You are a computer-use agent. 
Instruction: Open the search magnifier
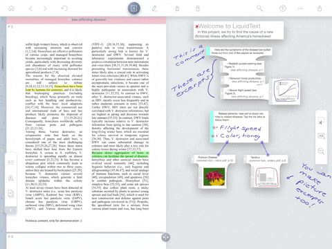click(x=259, y=8)
